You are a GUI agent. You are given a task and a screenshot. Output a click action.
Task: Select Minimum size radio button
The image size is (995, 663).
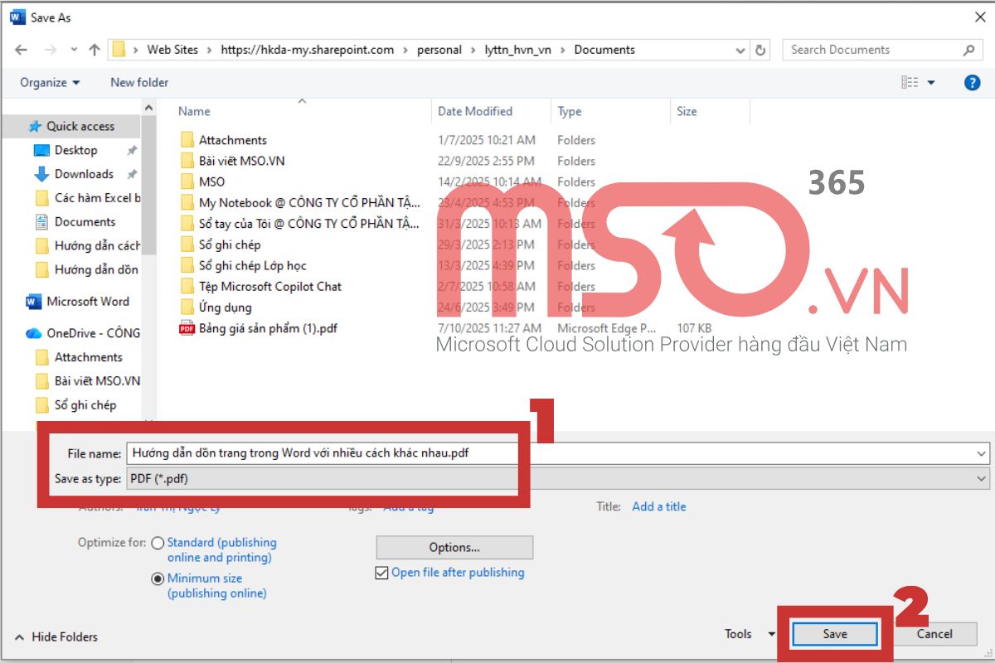(x=158, y=579)
